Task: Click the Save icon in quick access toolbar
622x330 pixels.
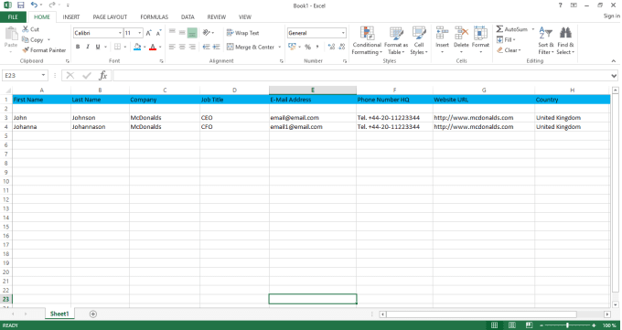Action: coord(21,5)
